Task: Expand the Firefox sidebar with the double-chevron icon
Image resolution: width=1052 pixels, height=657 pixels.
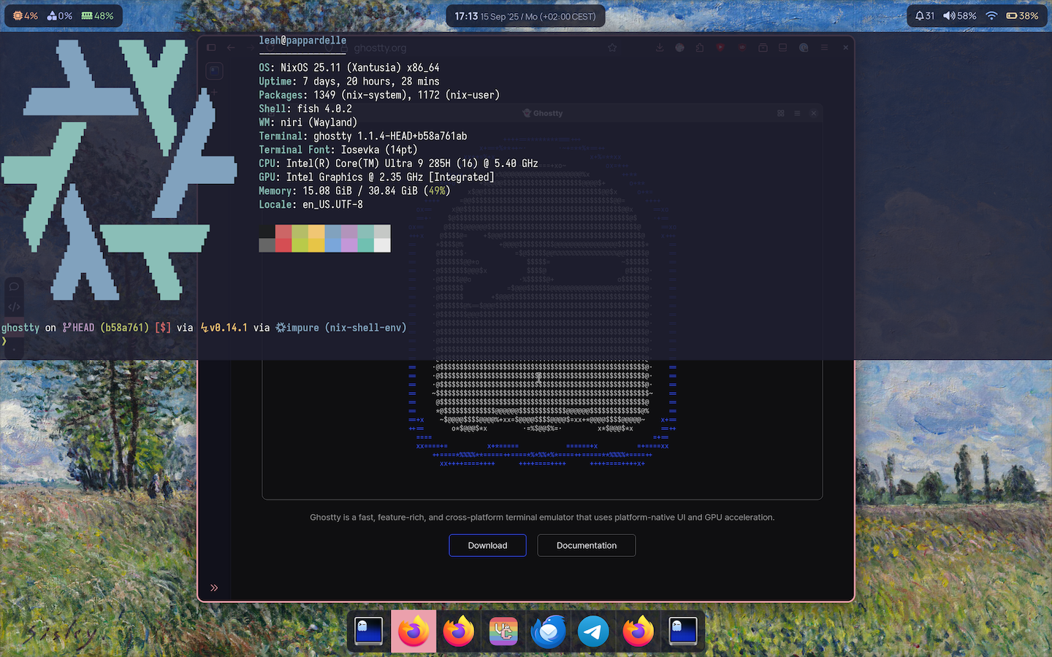Action: pos(214,588)
